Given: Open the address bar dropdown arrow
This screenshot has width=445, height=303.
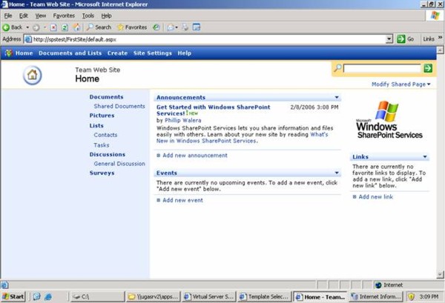Looking at the screenshot, I should coord(389,39).
